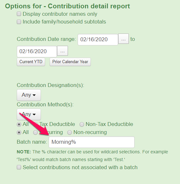Click the Prior Calendar Year button

[x=70, y=62]
